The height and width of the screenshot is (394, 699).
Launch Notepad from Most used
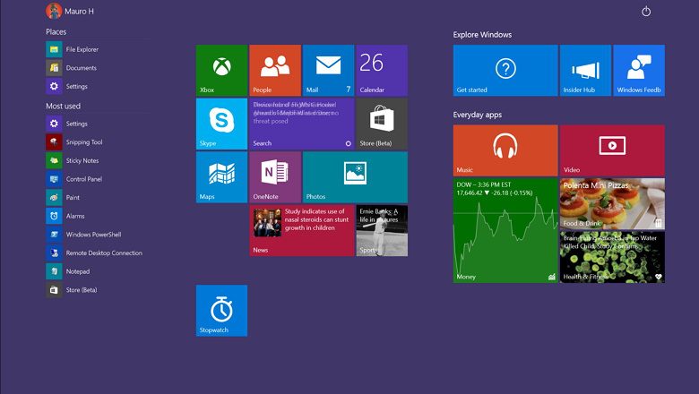pyautogui.click(x=68, y=271)
